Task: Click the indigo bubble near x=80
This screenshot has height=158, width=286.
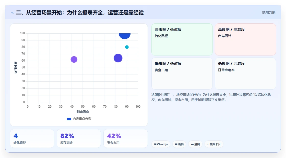Action: (118, 58)
